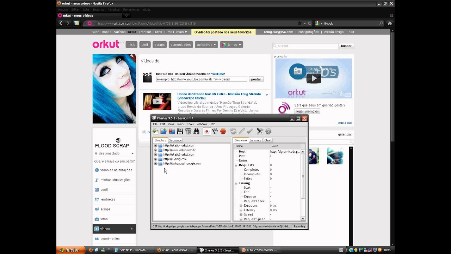451x254 pixels.
Task: Toggle the red Recording button in Charles toolbar
Action: pyautogui.click(x=207, y=131)
